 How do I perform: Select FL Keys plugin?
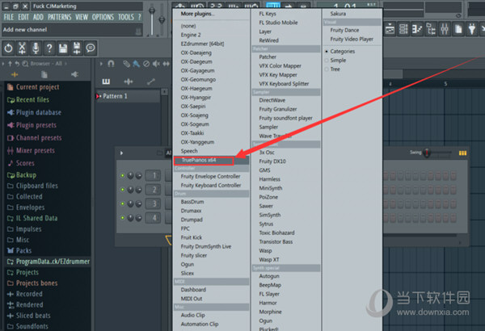coord(268,14)
